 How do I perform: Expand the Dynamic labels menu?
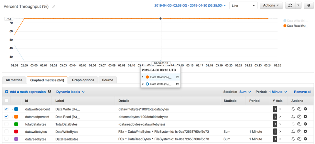coord(70,92)
